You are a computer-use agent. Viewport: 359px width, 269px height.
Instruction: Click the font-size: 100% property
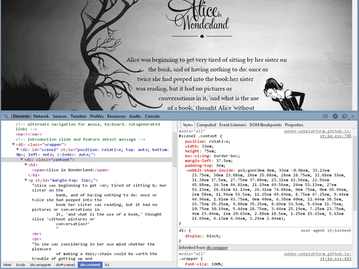pyautogui.click(x=204, y=264)
